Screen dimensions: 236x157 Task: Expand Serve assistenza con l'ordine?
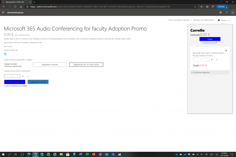click(x=16, y=86)
